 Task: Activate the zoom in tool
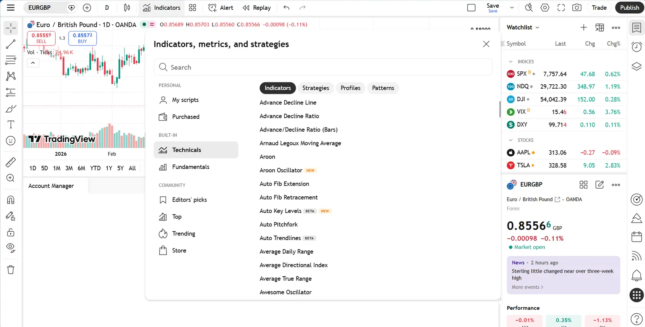click(11, 178)
